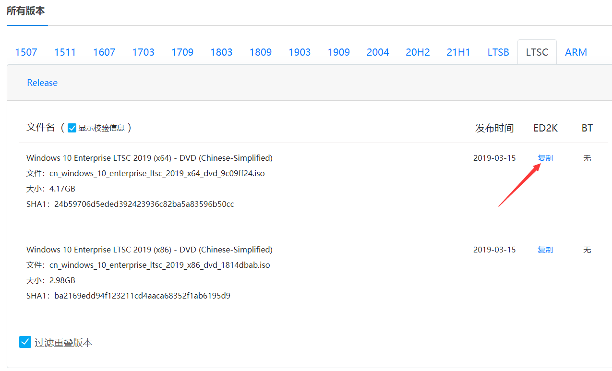Click the x86 iso file name text
This screenshot has height=371, width=612.
point(160,265)
